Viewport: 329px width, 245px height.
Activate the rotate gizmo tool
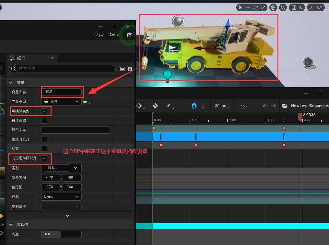tap(255, 7)
